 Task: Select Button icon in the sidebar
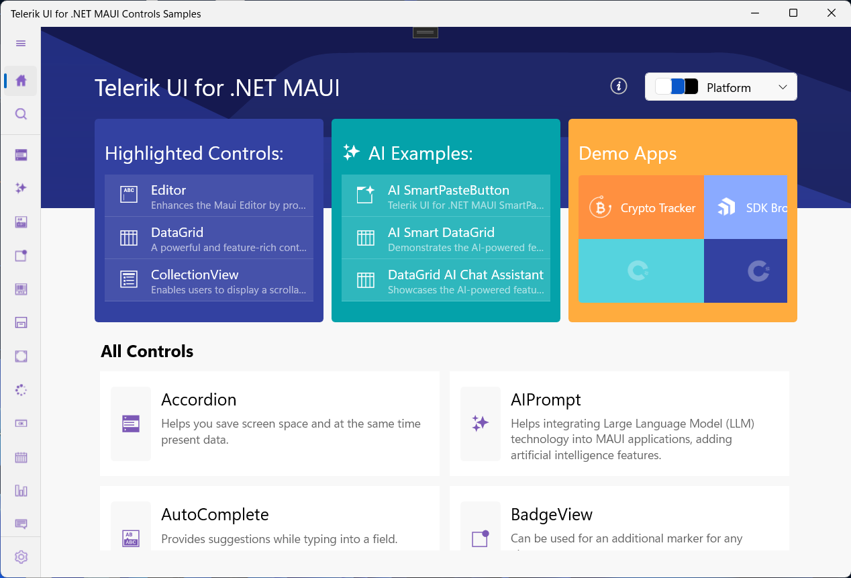21,424
